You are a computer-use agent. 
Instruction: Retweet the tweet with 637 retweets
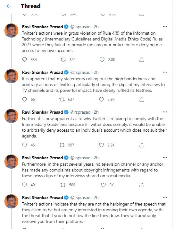(62, 100)
